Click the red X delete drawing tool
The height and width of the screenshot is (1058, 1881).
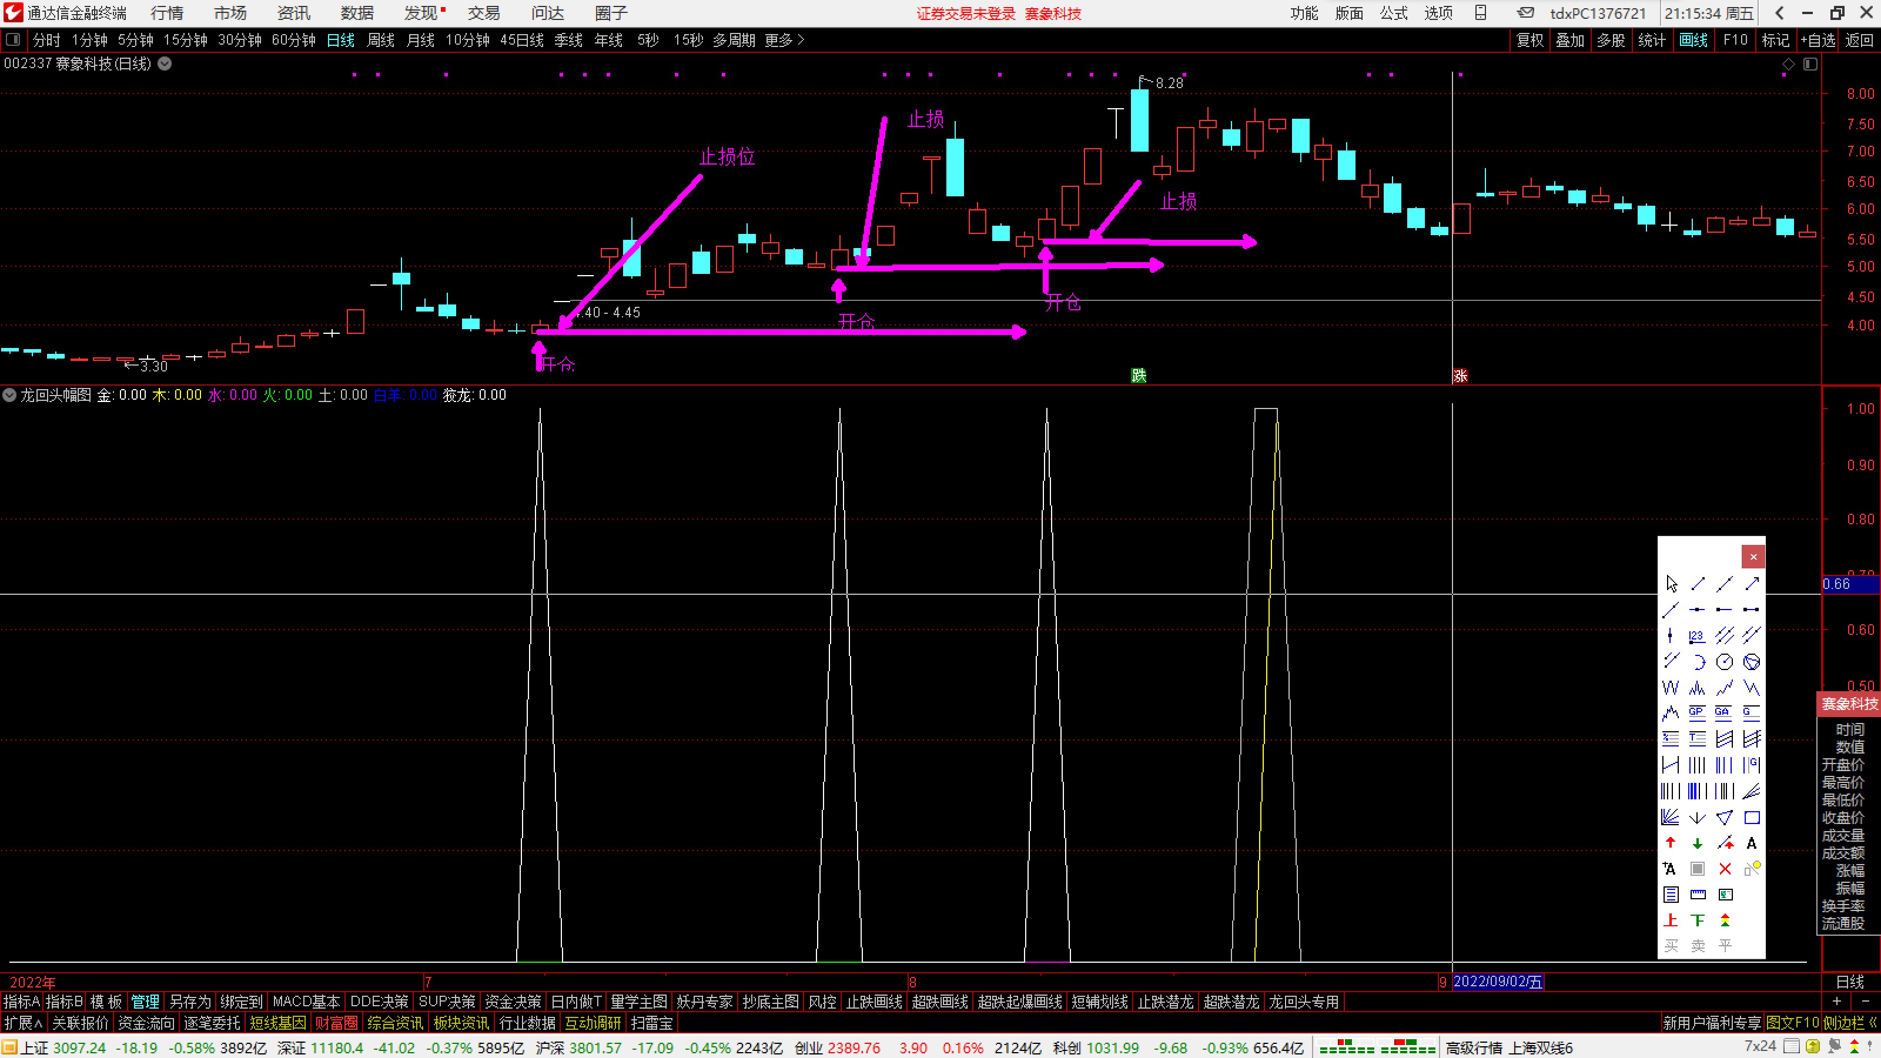tap(1725, 869)
